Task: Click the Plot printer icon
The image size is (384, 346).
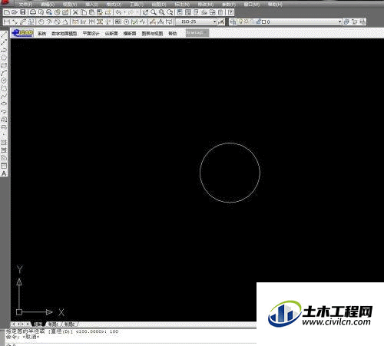Action: [33, 12]
